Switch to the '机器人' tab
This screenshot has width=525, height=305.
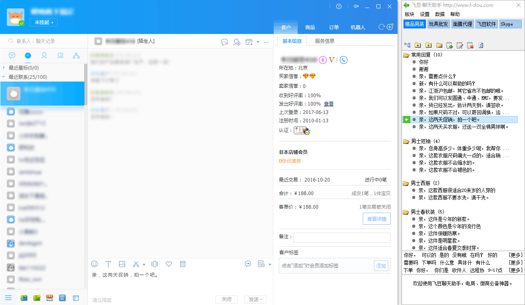click(358, 27)
